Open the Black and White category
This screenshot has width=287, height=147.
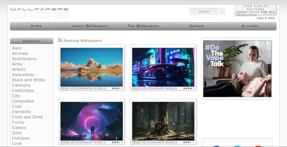(x=28, y=80)
